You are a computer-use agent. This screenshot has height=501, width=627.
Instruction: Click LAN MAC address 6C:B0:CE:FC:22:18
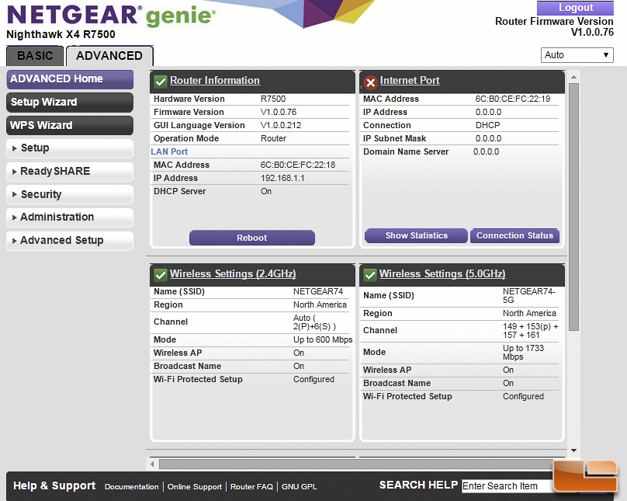(x=298, y=165)
